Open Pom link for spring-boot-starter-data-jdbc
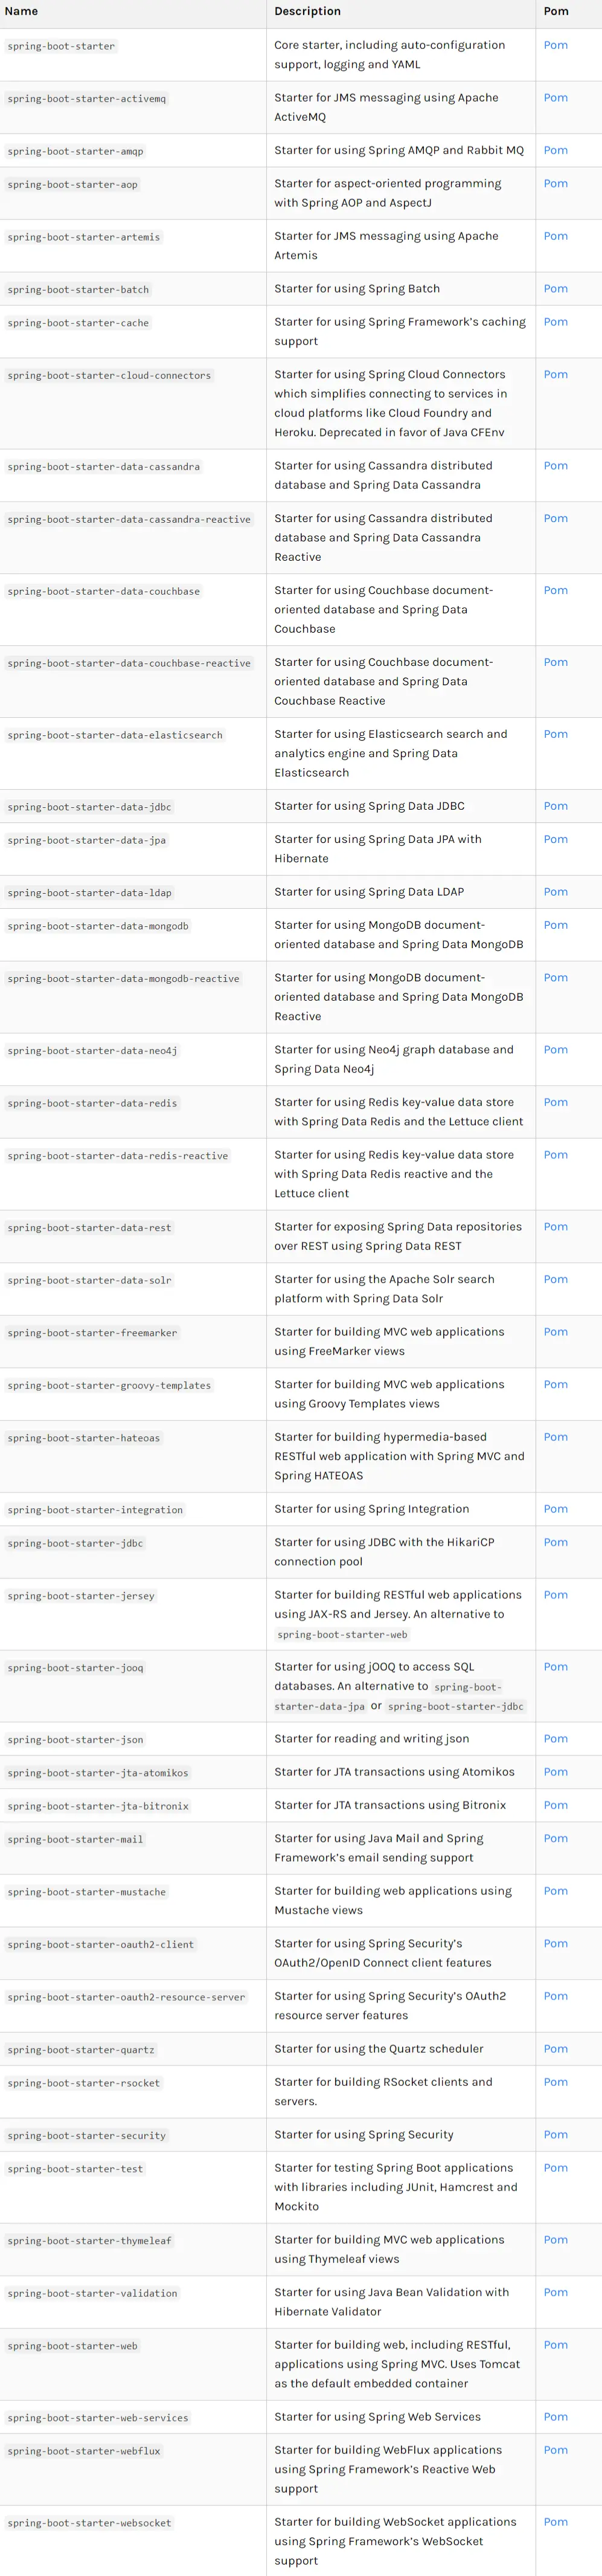The height and width of the screenshot is (2576, 602). click(x=555, y=806)
